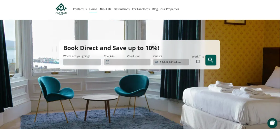Open the Blog link
The height and width of the screenshot is (129, 280).
(x=155, y=9)
